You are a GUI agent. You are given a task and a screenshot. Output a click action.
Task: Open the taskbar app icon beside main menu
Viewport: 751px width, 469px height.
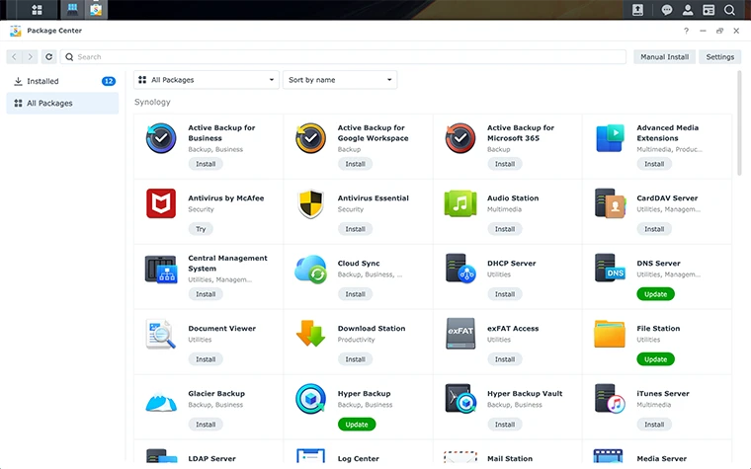[72, 9]
